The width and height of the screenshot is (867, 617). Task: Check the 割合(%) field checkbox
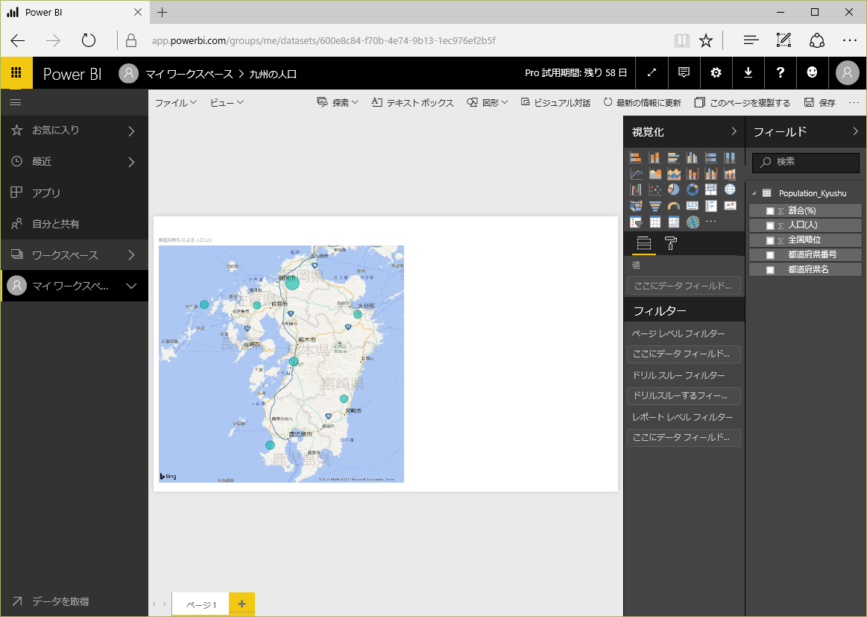tap(770, 211)
